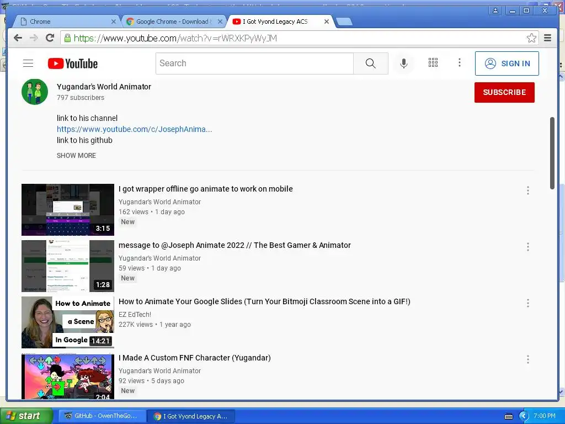Open the 'Yugandar's World Animator' channel name
Screen dimensions: 565x424
pyautogui.click(x=104, y=87)
